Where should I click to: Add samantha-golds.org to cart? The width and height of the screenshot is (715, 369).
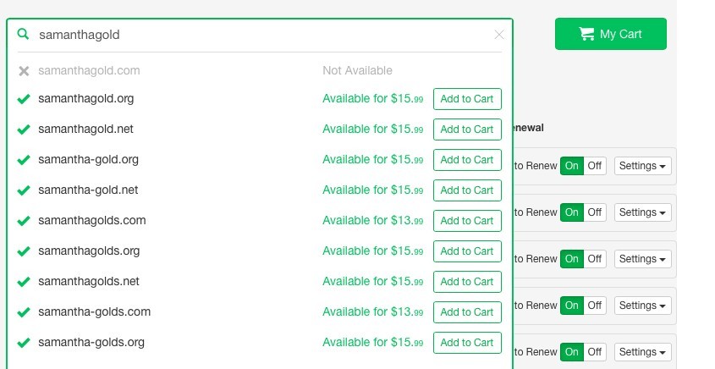[467, 343]
